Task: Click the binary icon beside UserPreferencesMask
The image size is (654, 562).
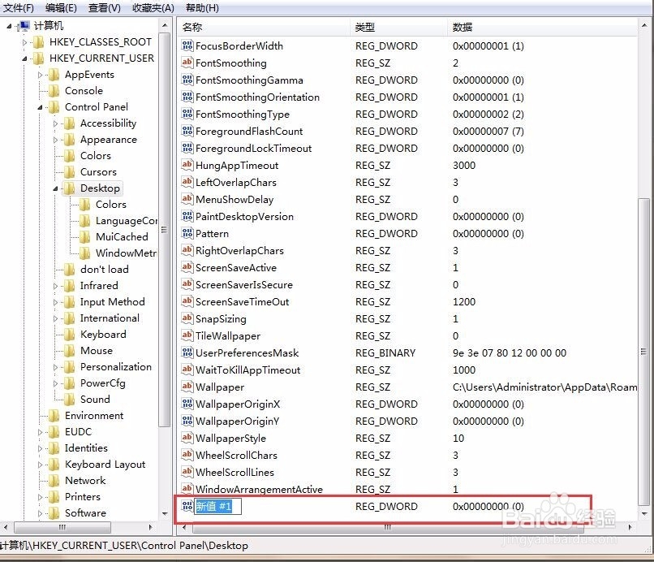Action: pos(187,352)
